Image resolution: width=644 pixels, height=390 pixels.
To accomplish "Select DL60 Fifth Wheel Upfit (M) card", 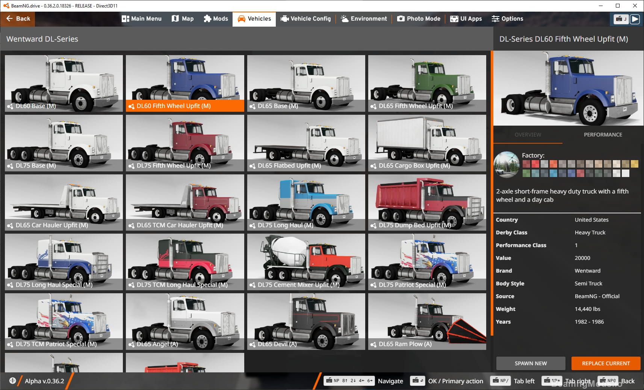I will coord(185,83).
